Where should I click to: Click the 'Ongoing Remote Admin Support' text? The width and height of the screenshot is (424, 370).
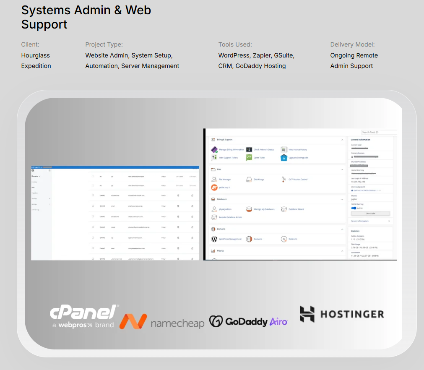tap(354, 60)
